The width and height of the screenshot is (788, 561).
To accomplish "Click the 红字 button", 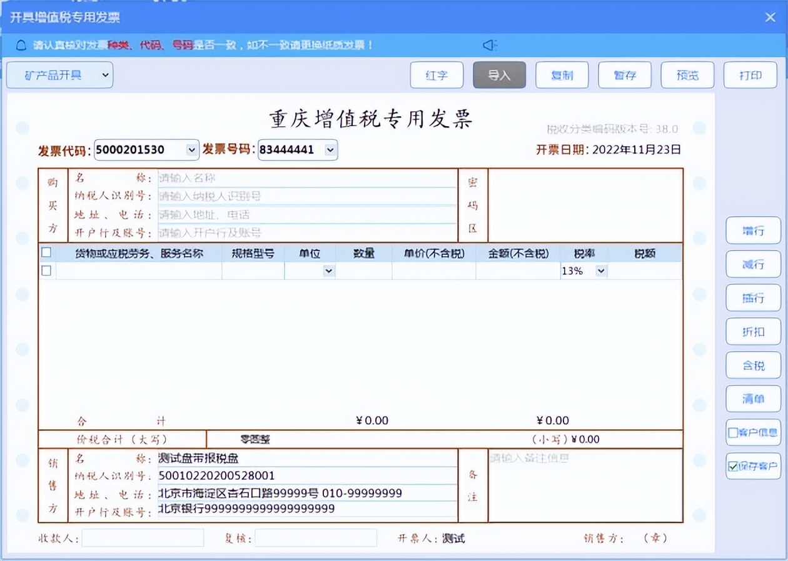I will pyautogui.click(x=437, y=74).
